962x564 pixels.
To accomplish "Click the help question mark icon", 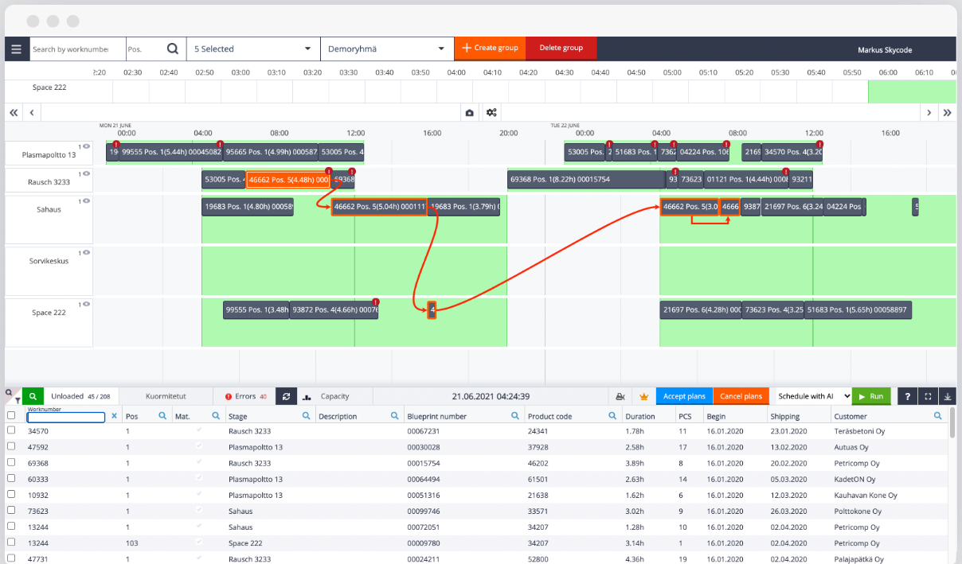I will coord(907,396).
